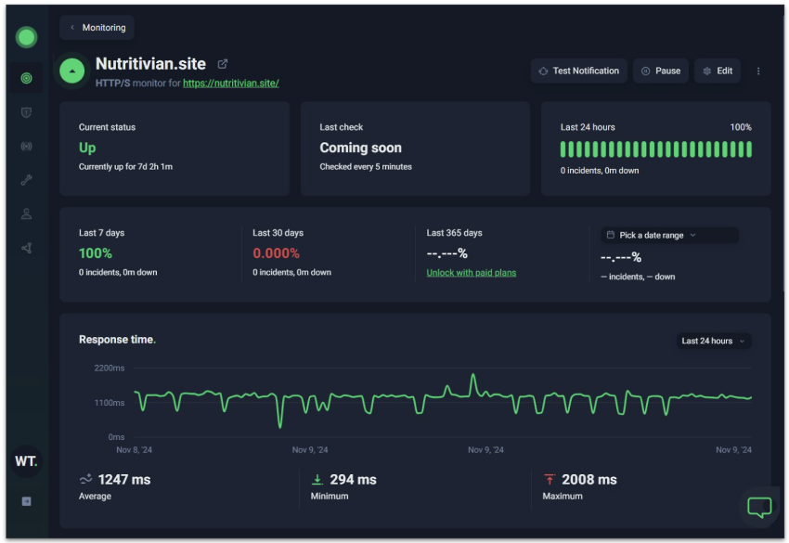Open the https://nutritivian.site/ link
The height and width of the screenshot is (543, 789).
coord(231,83)
